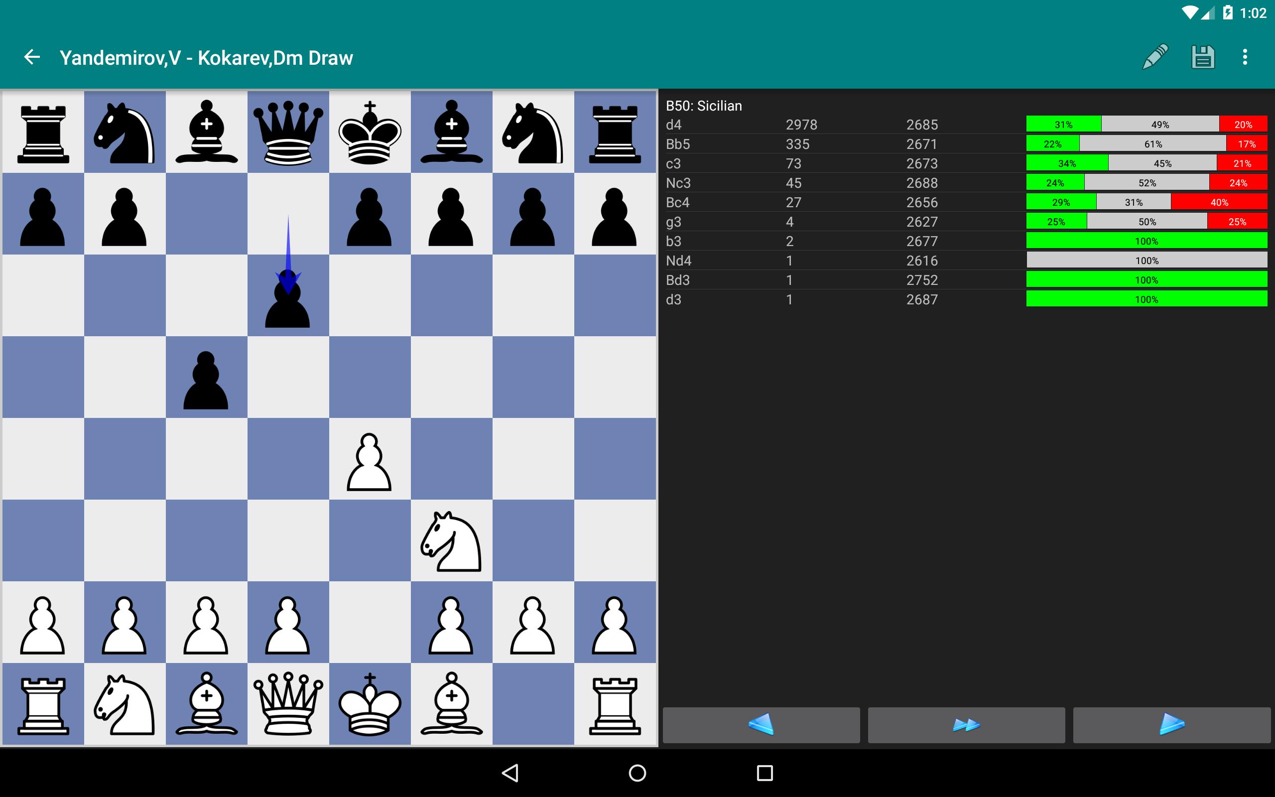Select the black knight on g8
The width and height of the screenshot is (1275, 797).
[533, 132]
